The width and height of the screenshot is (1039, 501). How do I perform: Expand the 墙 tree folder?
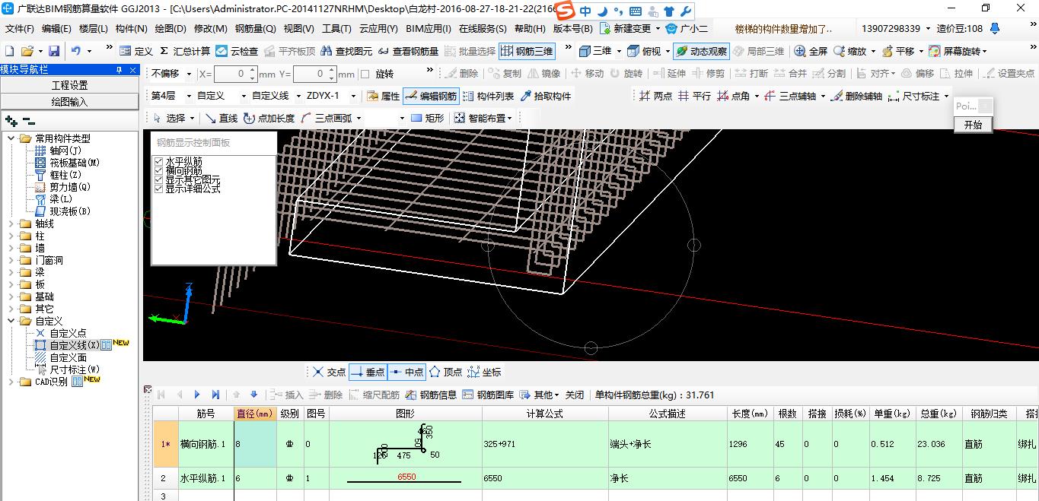tap(12, 248)
